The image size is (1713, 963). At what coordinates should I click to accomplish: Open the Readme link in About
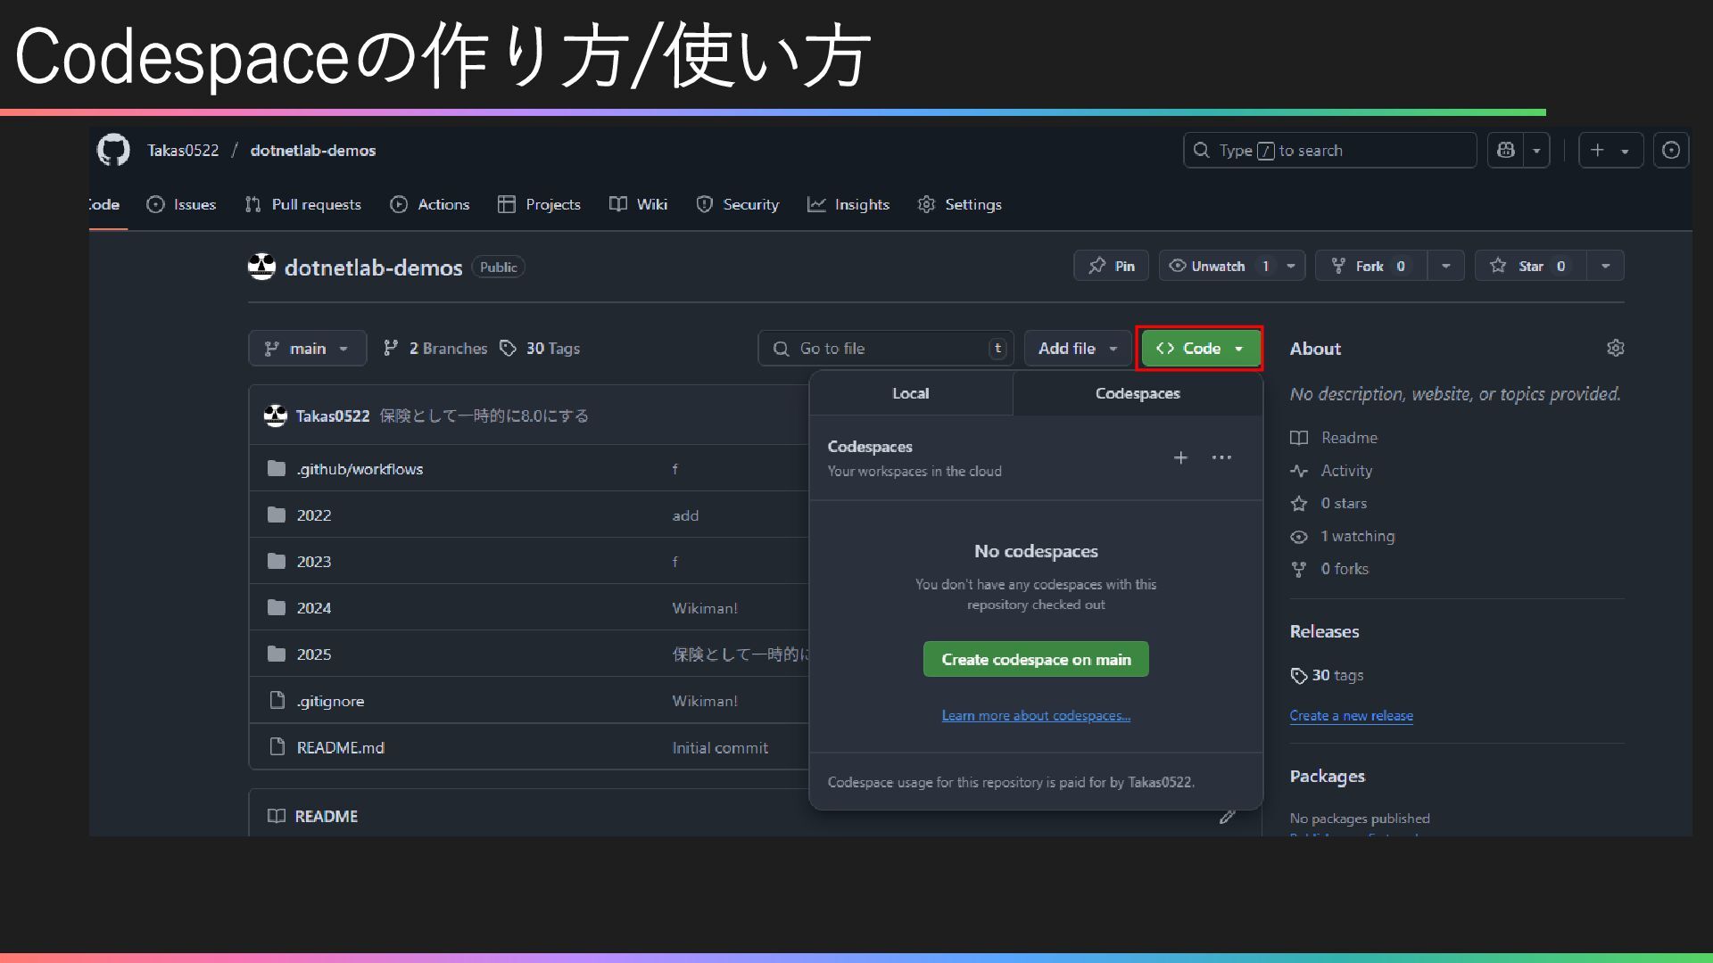(1334, 438)
